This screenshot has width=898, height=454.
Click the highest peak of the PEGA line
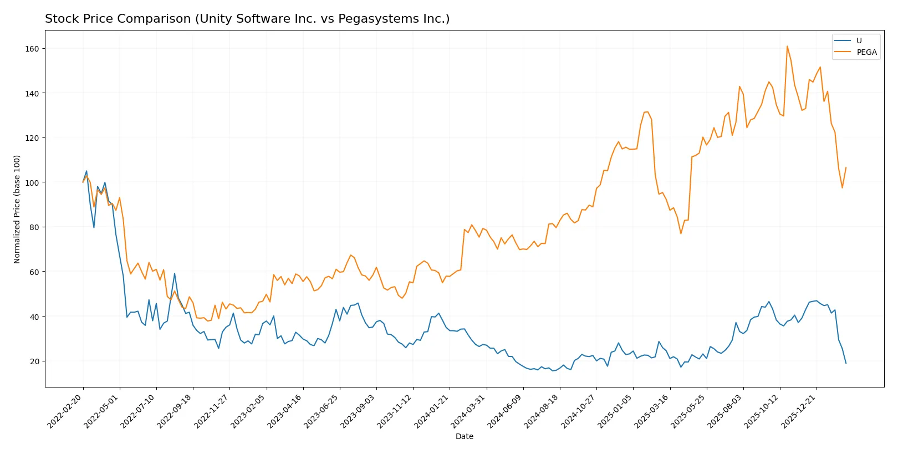coord(787,47)
